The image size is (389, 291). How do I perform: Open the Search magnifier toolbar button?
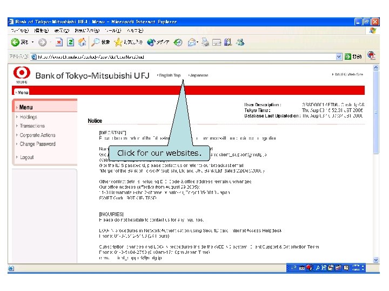(100, 43)
